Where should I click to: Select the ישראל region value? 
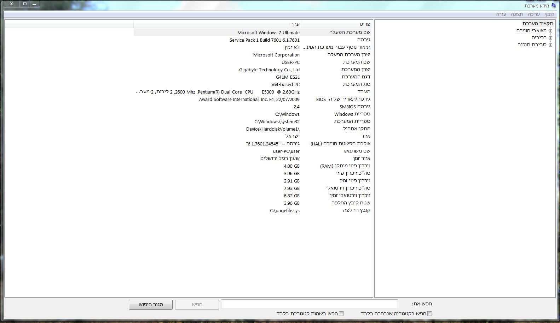[x=293, y=136]
